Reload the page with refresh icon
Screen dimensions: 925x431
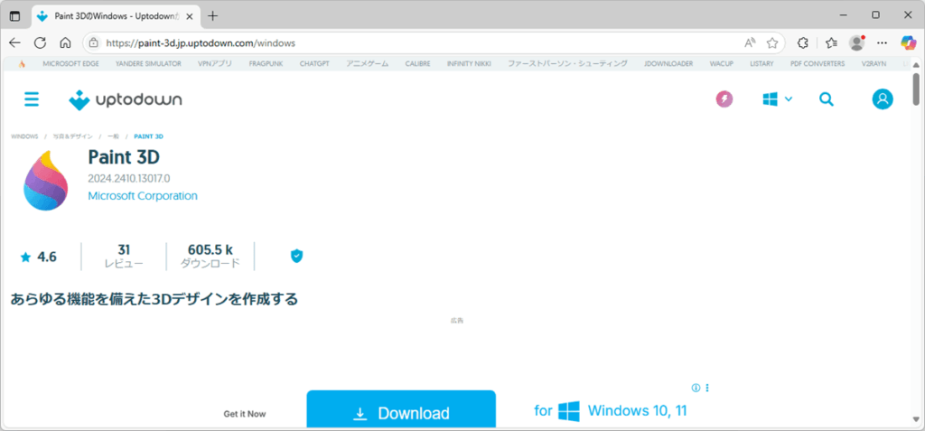click(x=40, y=42)
